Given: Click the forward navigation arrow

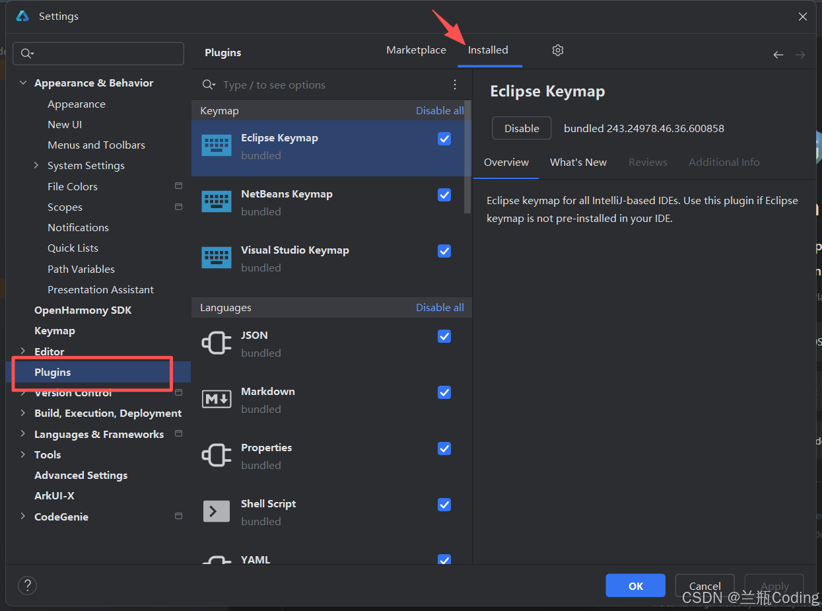Looking at the screenshot, I should (800, 55).
